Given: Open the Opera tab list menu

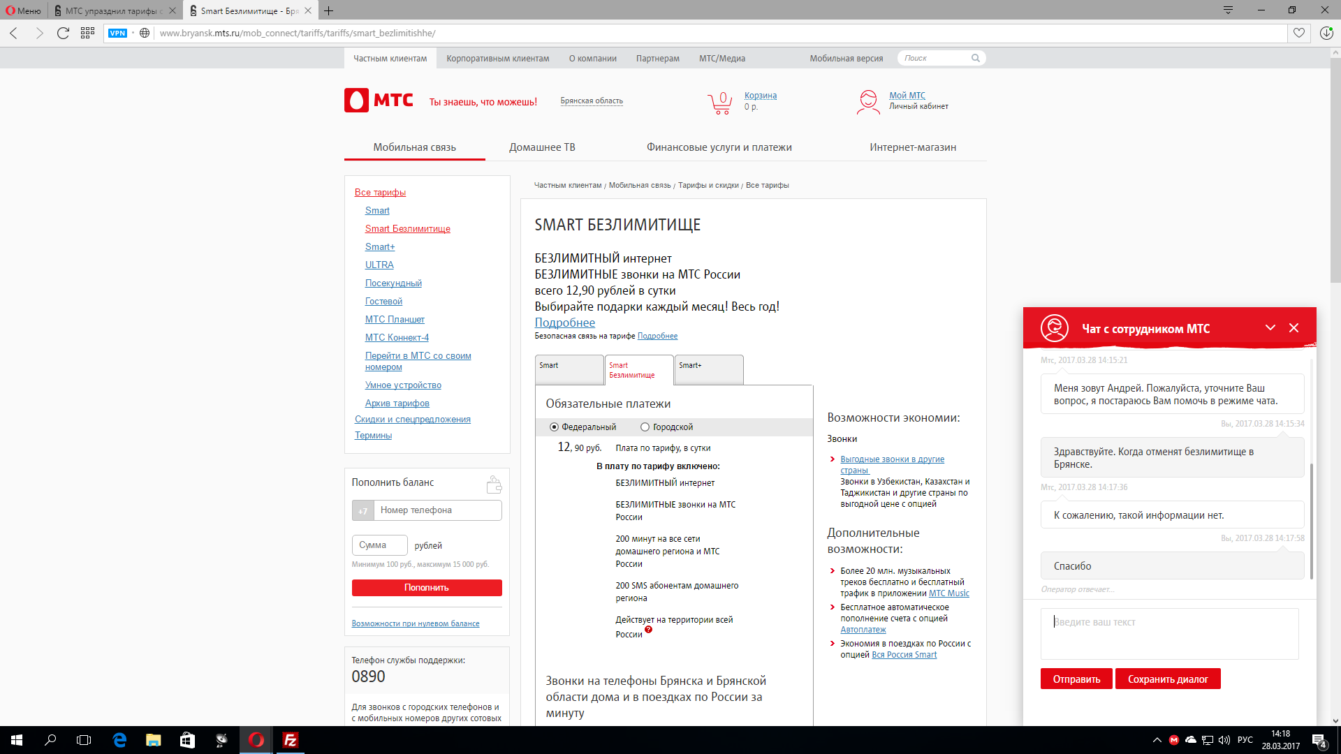Looking at the screenshot, I should point(1228,10).
